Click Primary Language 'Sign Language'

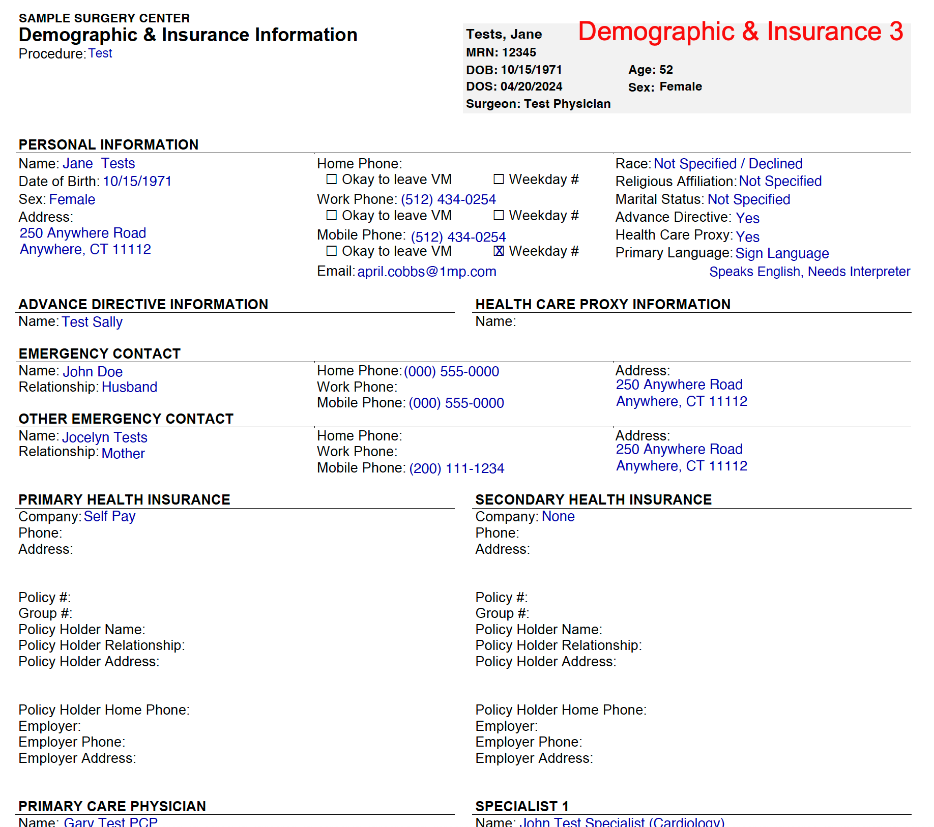pyautogui.click(x=782, y=253)
